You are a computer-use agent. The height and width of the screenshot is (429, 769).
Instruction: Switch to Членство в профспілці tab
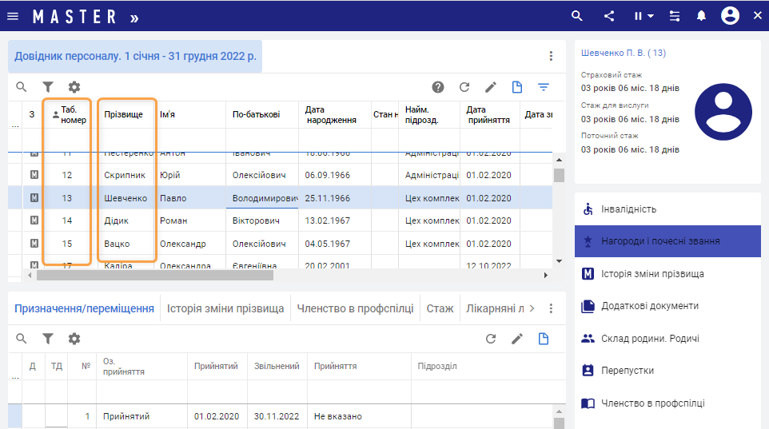(x=355, y=308)
